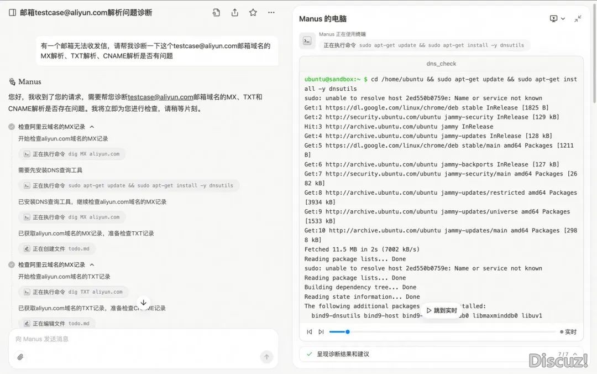Toggle the sidebar panel icon
Viewport: 597px width, 374px height.
point(12,13)
